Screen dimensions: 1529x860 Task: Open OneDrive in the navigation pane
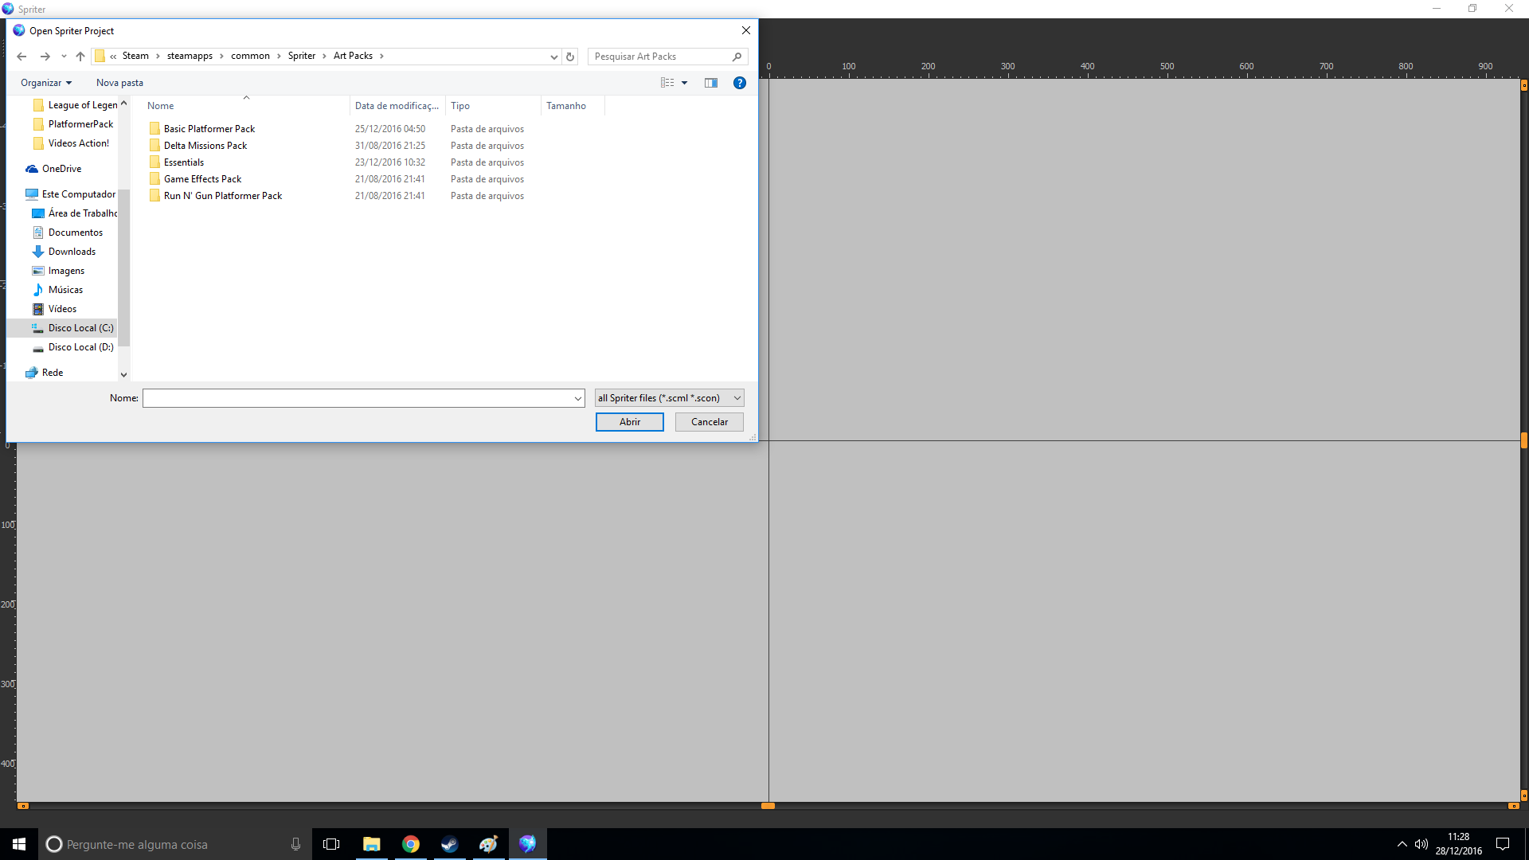coord(53,169)
